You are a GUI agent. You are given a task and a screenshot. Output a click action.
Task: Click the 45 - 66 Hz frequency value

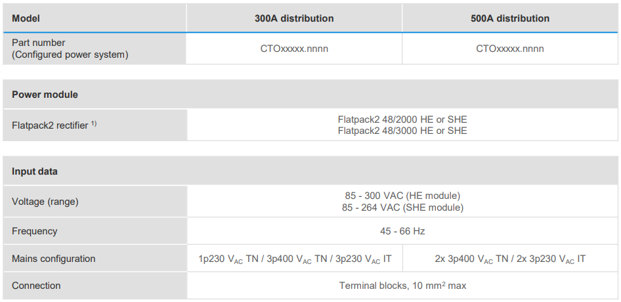point(402,231)
